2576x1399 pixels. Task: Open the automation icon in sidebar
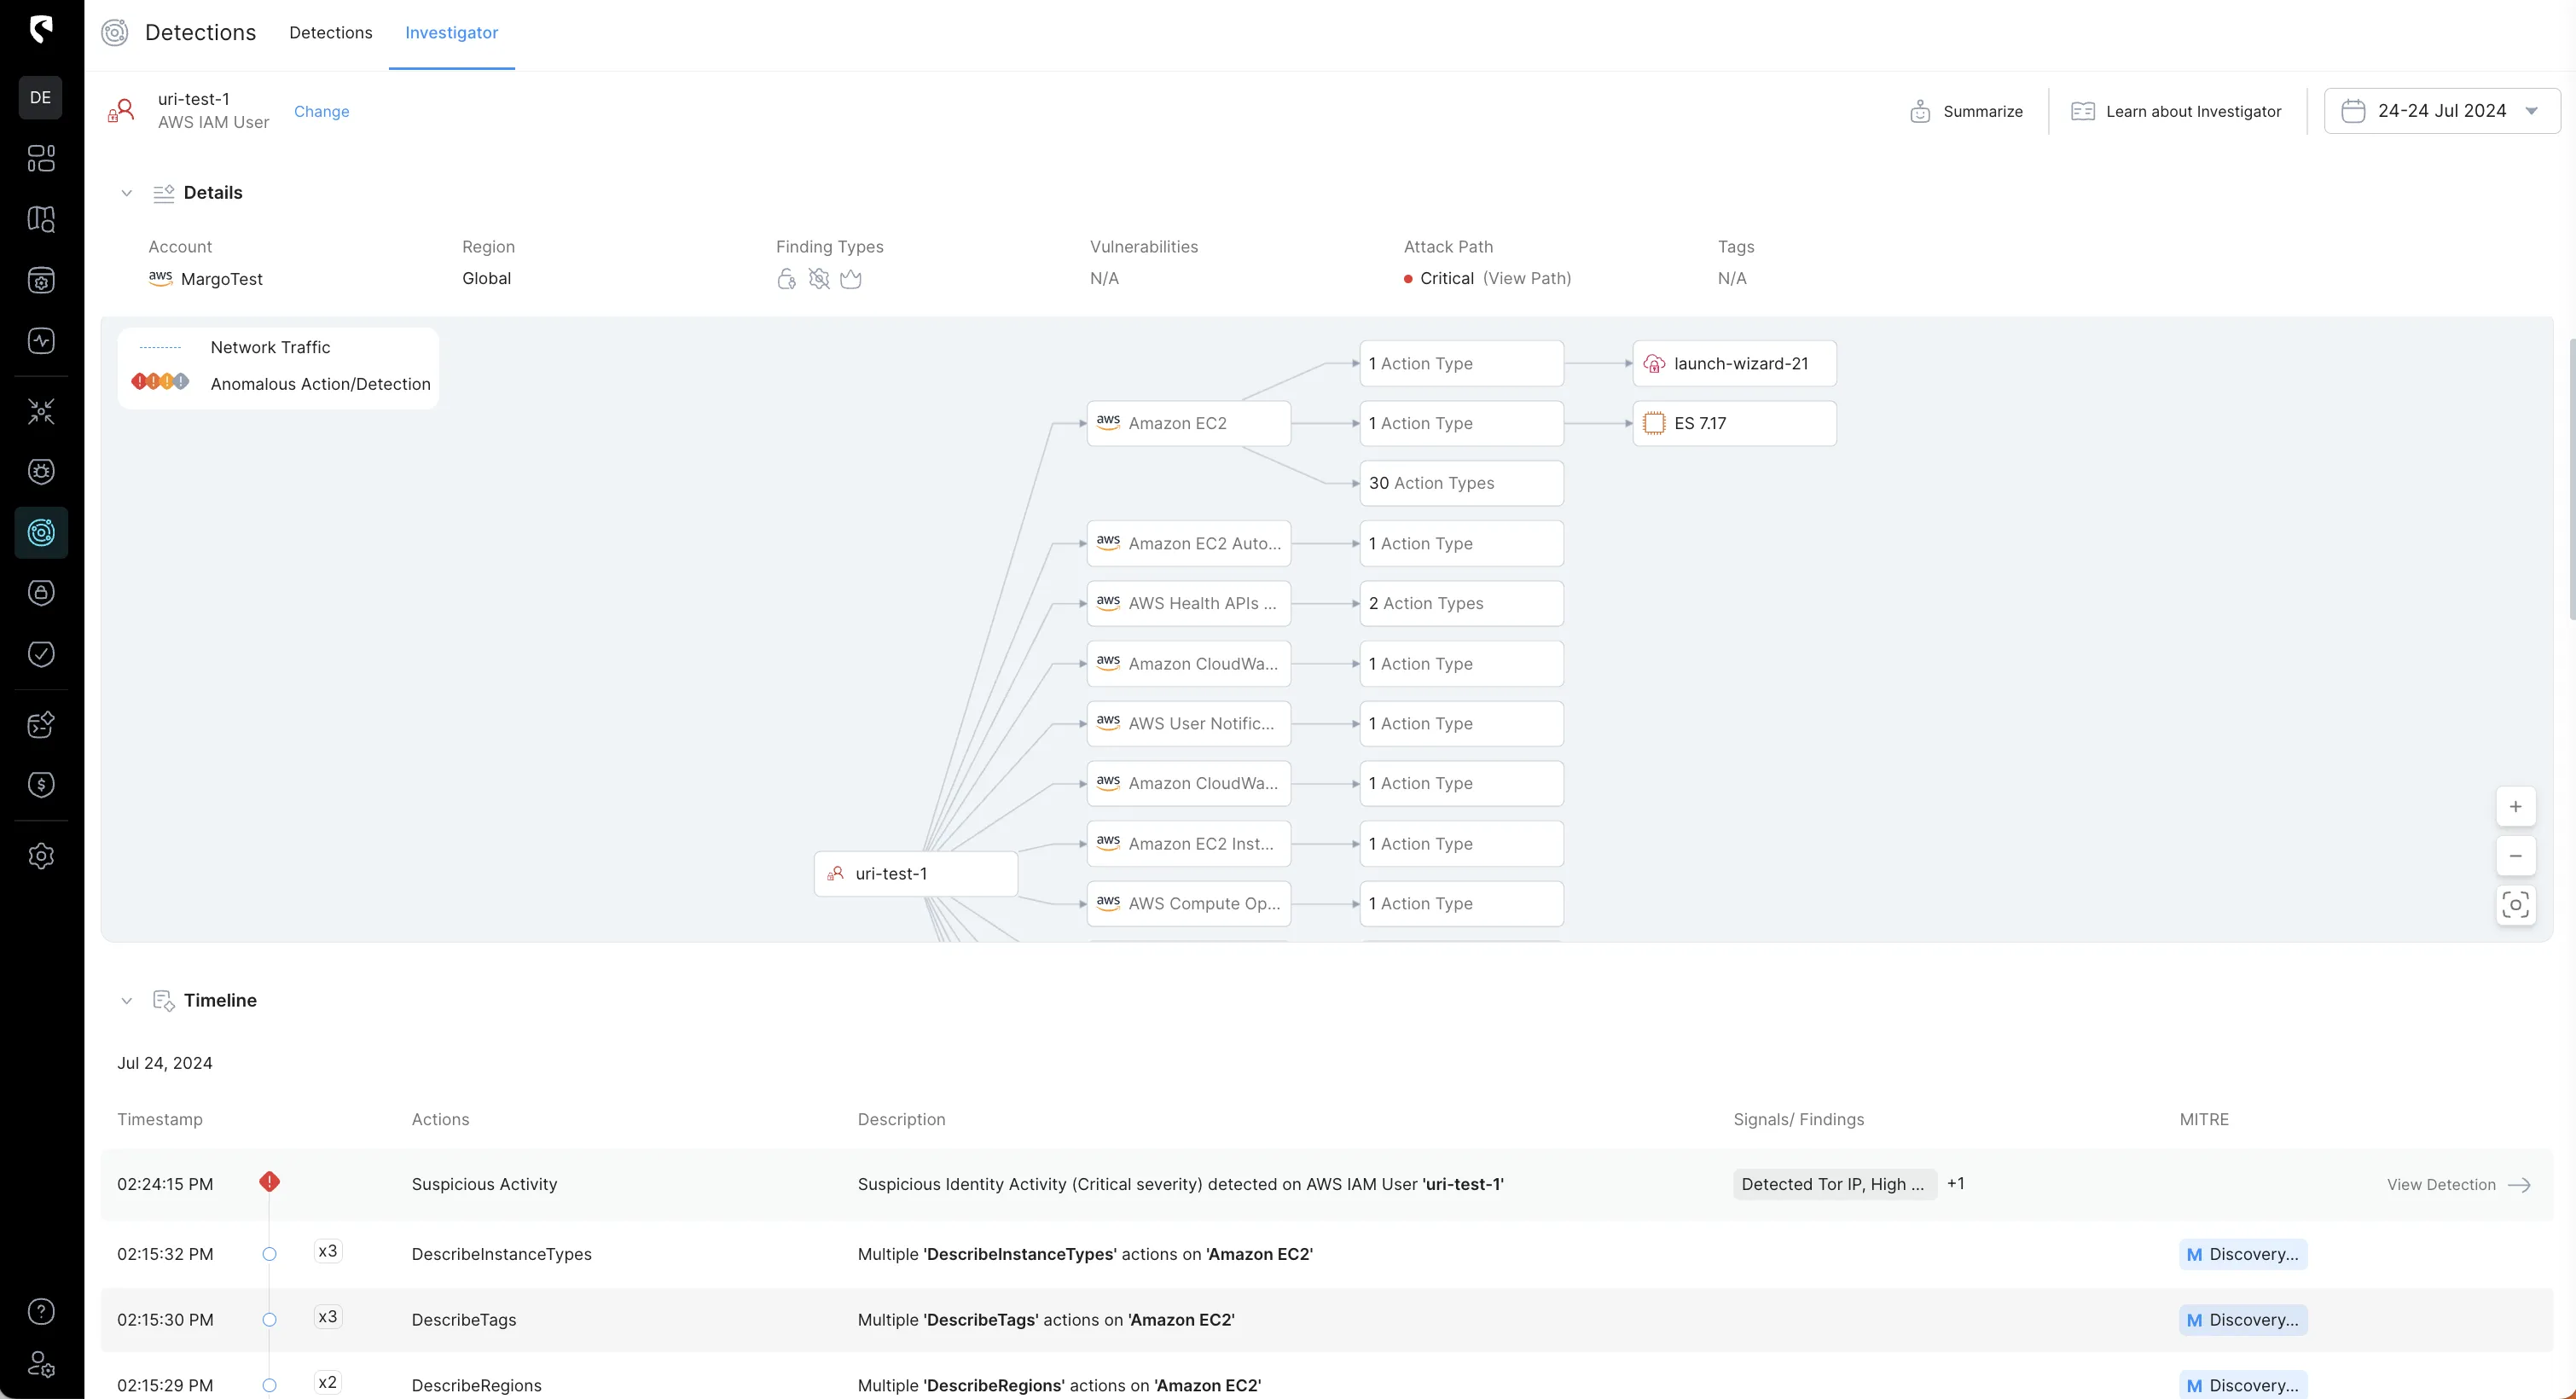tap(41, 724)
